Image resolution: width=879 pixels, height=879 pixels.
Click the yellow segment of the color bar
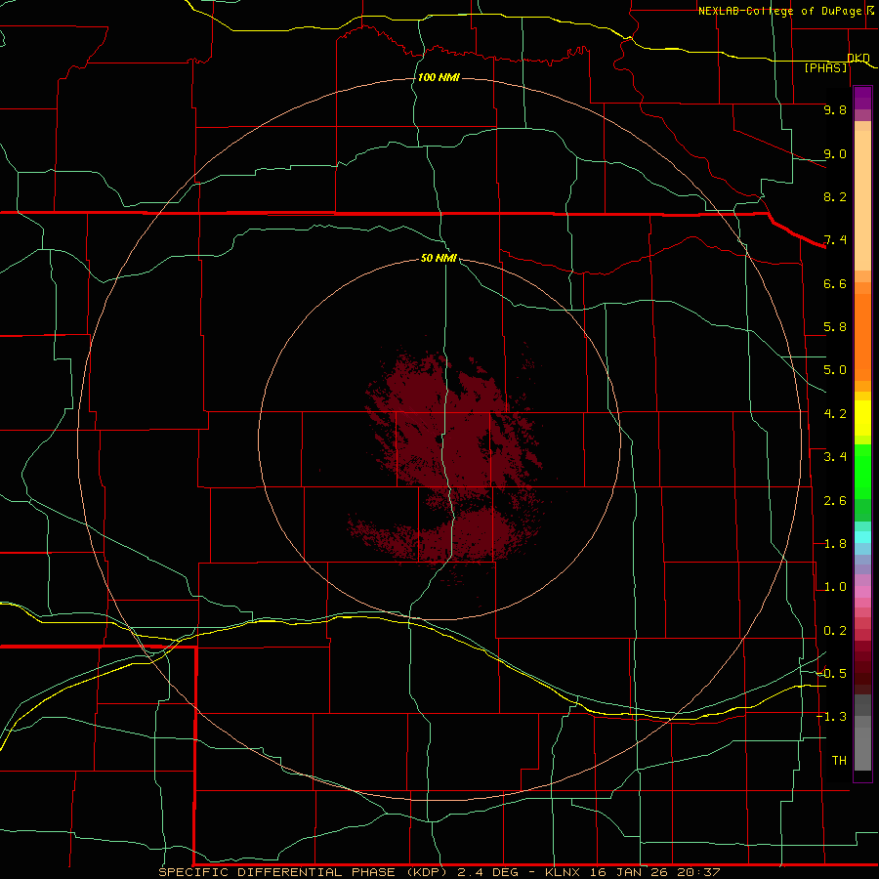click(862, 418)
